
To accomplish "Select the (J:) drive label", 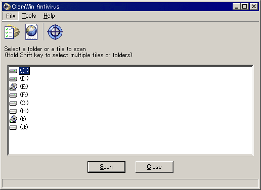I will click(24, 127).
